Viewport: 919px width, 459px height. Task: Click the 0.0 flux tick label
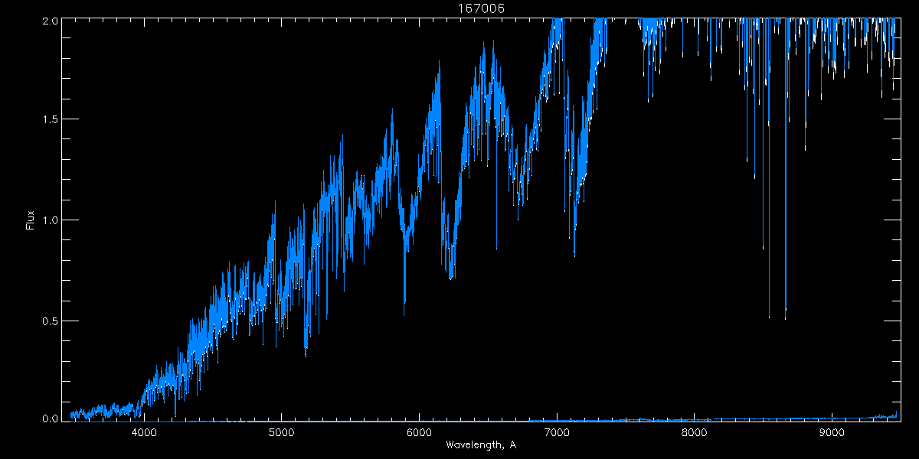point(50,418)
